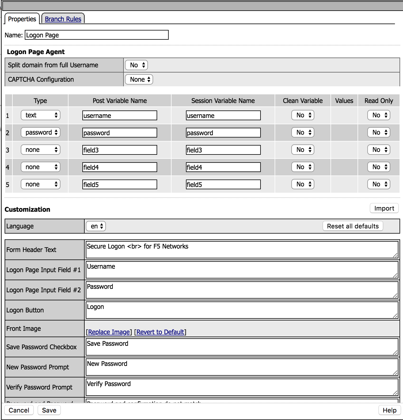Edit row 3 Session Variable Name field3

click(223, 150)
